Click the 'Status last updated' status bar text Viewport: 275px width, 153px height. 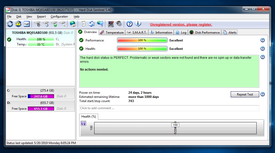coord(41,143)
